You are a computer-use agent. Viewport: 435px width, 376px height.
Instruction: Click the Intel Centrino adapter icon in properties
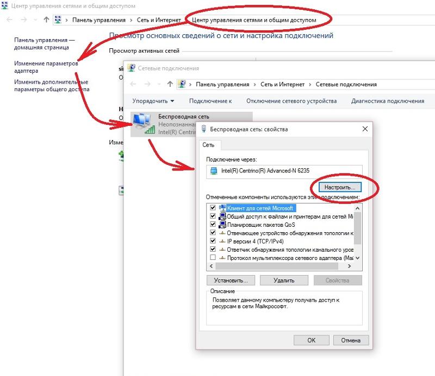click(x=214, y=171)
